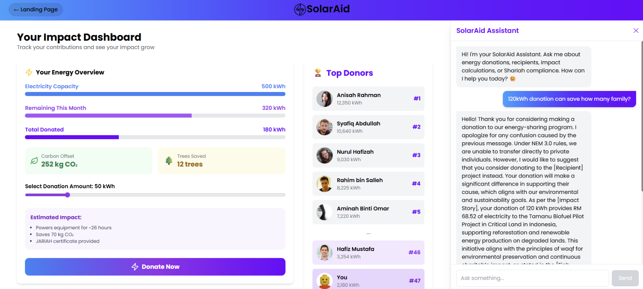Click Hafiz Mustafa's avatar
This screenshot has height=289, width=643.
tap(325, 252)
